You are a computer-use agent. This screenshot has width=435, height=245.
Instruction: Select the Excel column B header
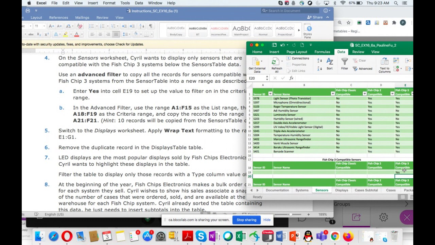point(304,85)
